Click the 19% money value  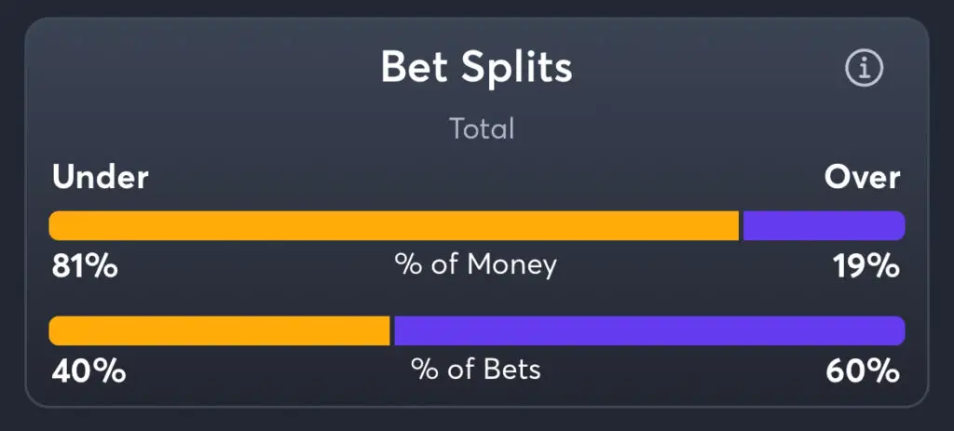(866, 267)
